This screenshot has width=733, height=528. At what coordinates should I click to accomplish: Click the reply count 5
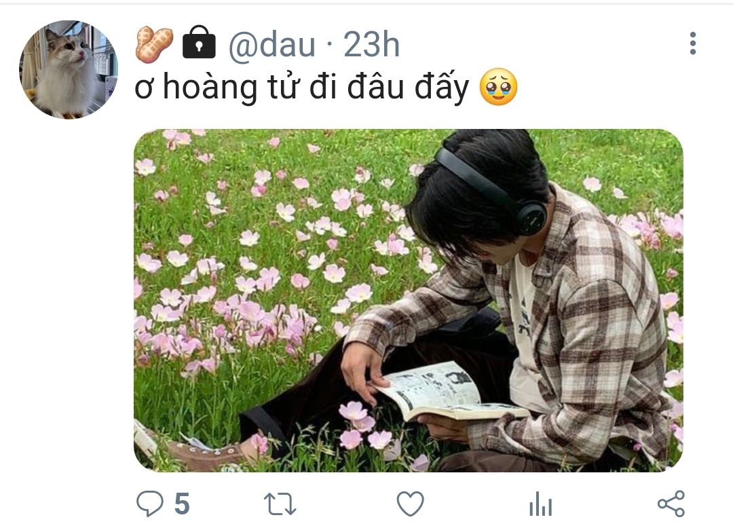182,504
